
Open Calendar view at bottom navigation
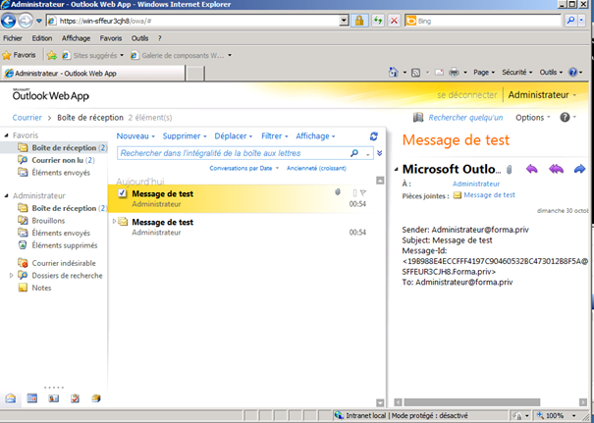click(32, 398)
